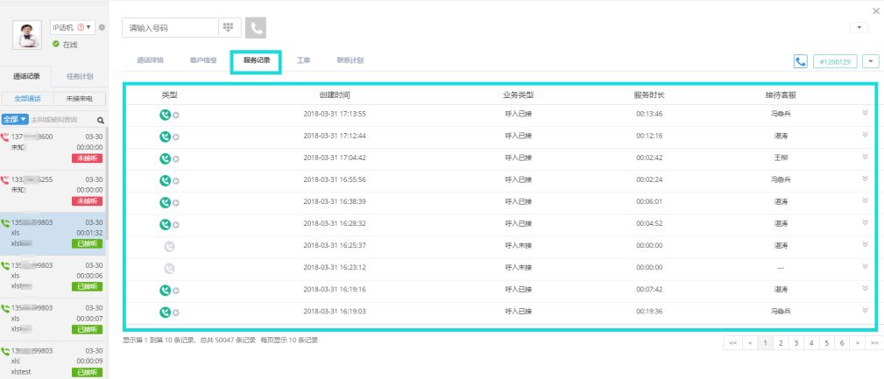Play recording of 16:28:32 record
This screenshot has width=884, height=379.
(x=176, y=225)
